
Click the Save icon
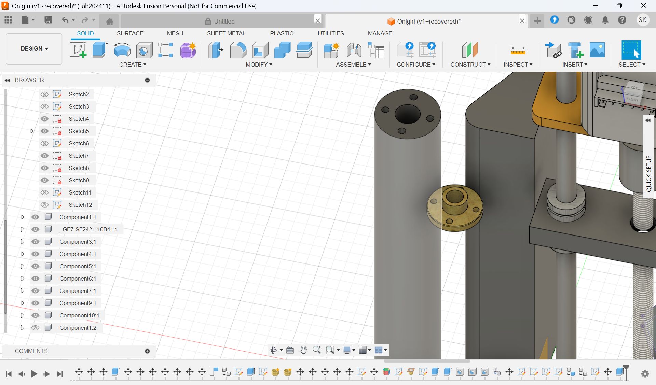[x=48, y=20]
